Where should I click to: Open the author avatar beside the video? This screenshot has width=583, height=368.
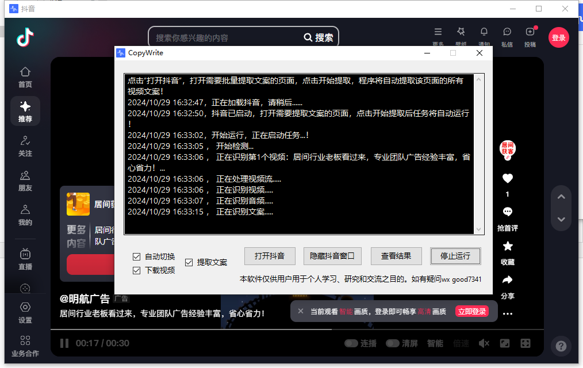(508, 149)
